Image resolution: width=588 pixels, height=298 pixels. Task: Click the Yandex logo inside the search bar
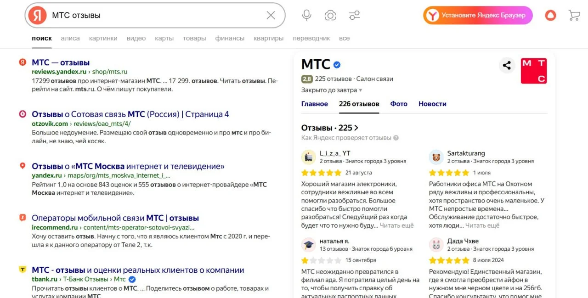37,15
